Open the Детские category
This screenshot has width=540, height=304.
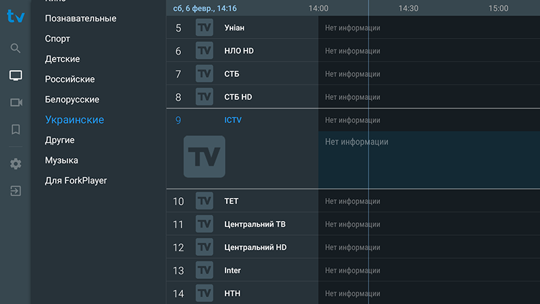(62, 59)
